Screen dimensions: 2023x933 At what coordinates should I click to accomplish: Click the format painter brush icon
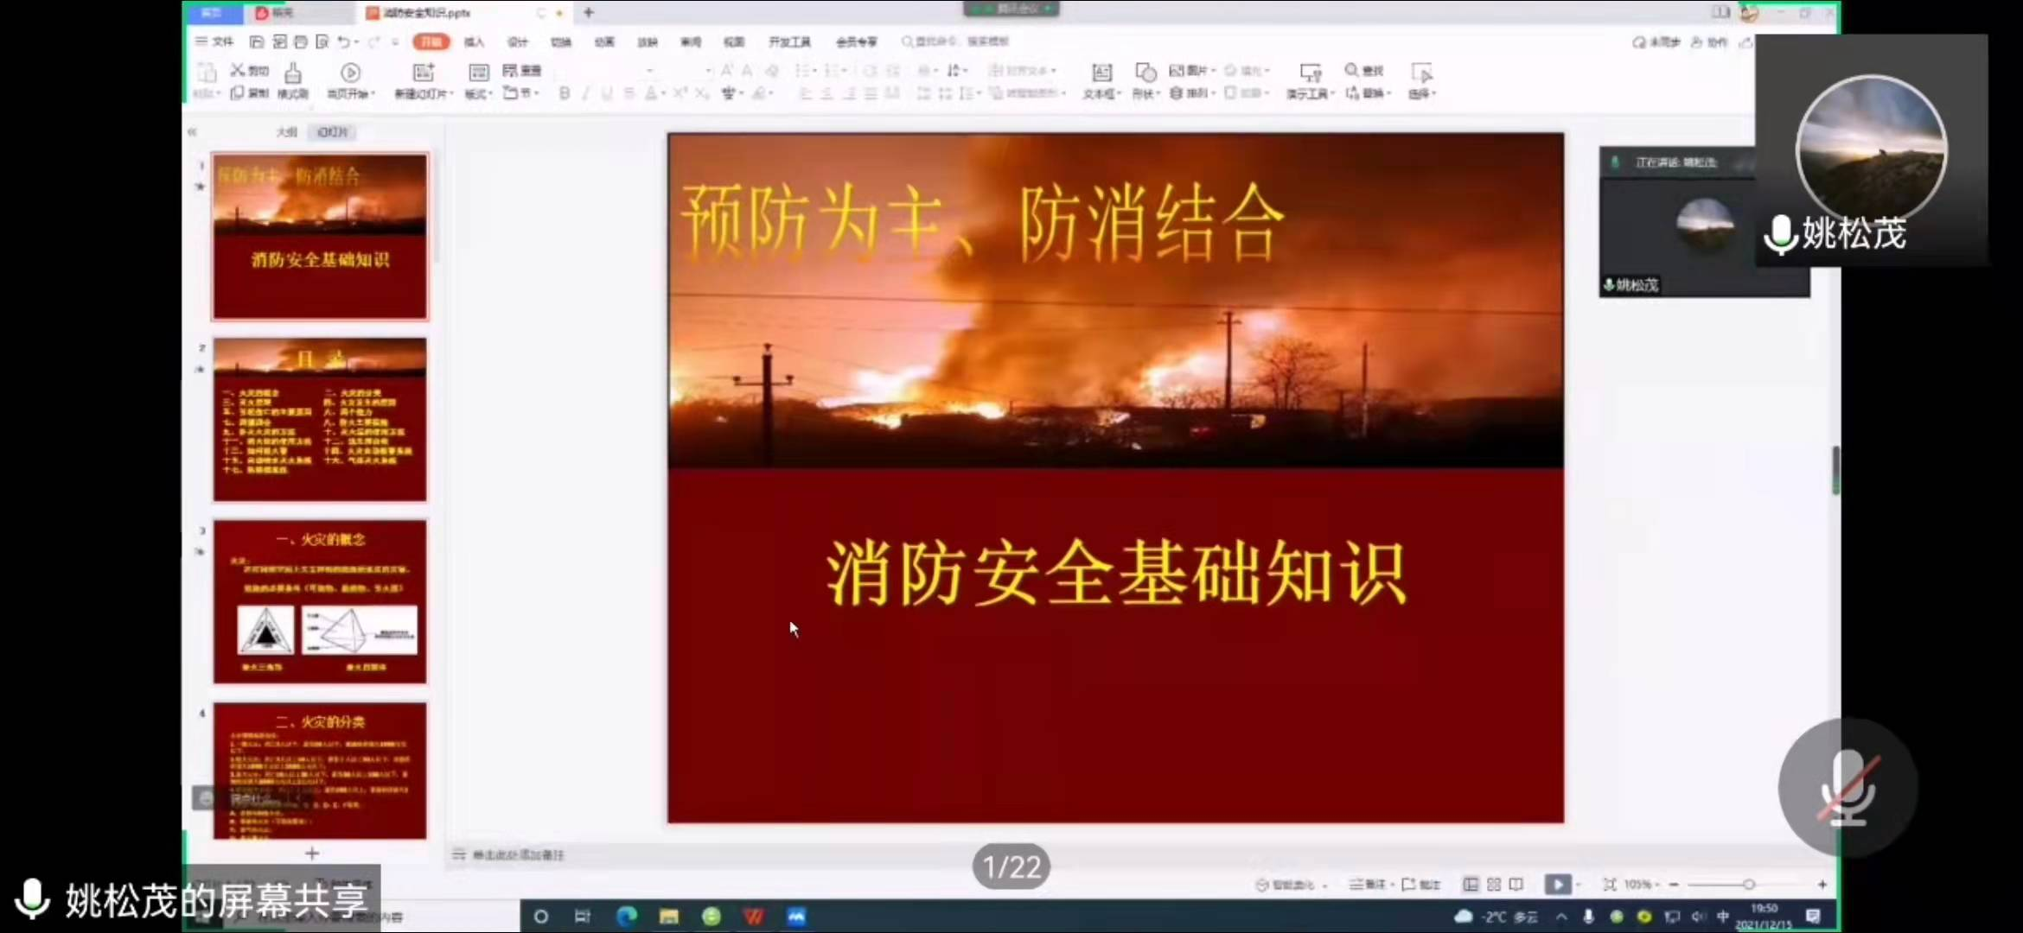(293, 73)
